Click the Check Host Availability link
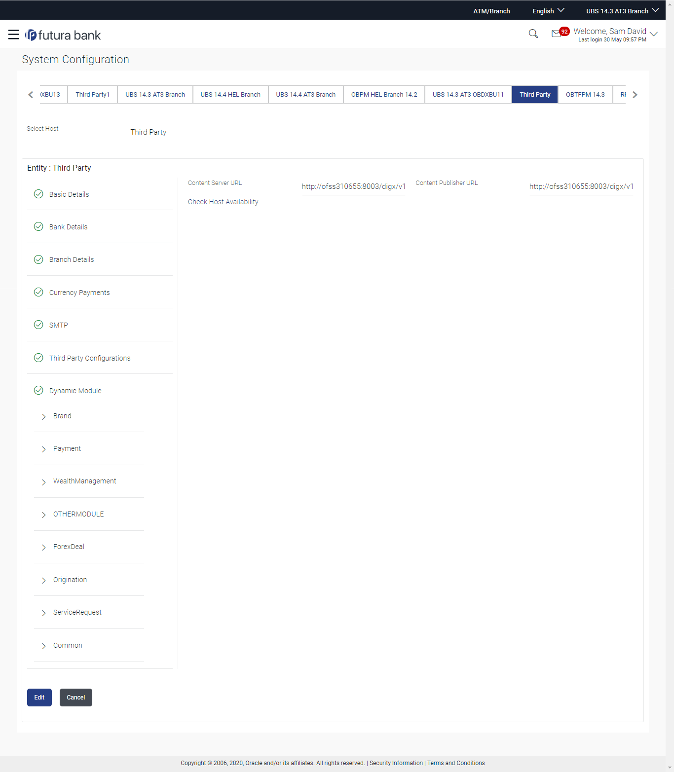This screenshot has height=772, width=674. point(223,202)
